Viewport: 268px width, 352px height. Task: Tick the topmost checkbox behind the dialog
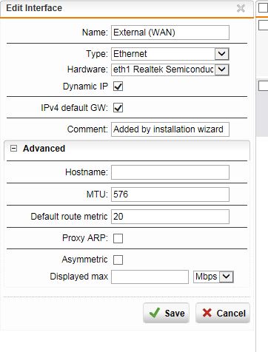tap(263, 8)
